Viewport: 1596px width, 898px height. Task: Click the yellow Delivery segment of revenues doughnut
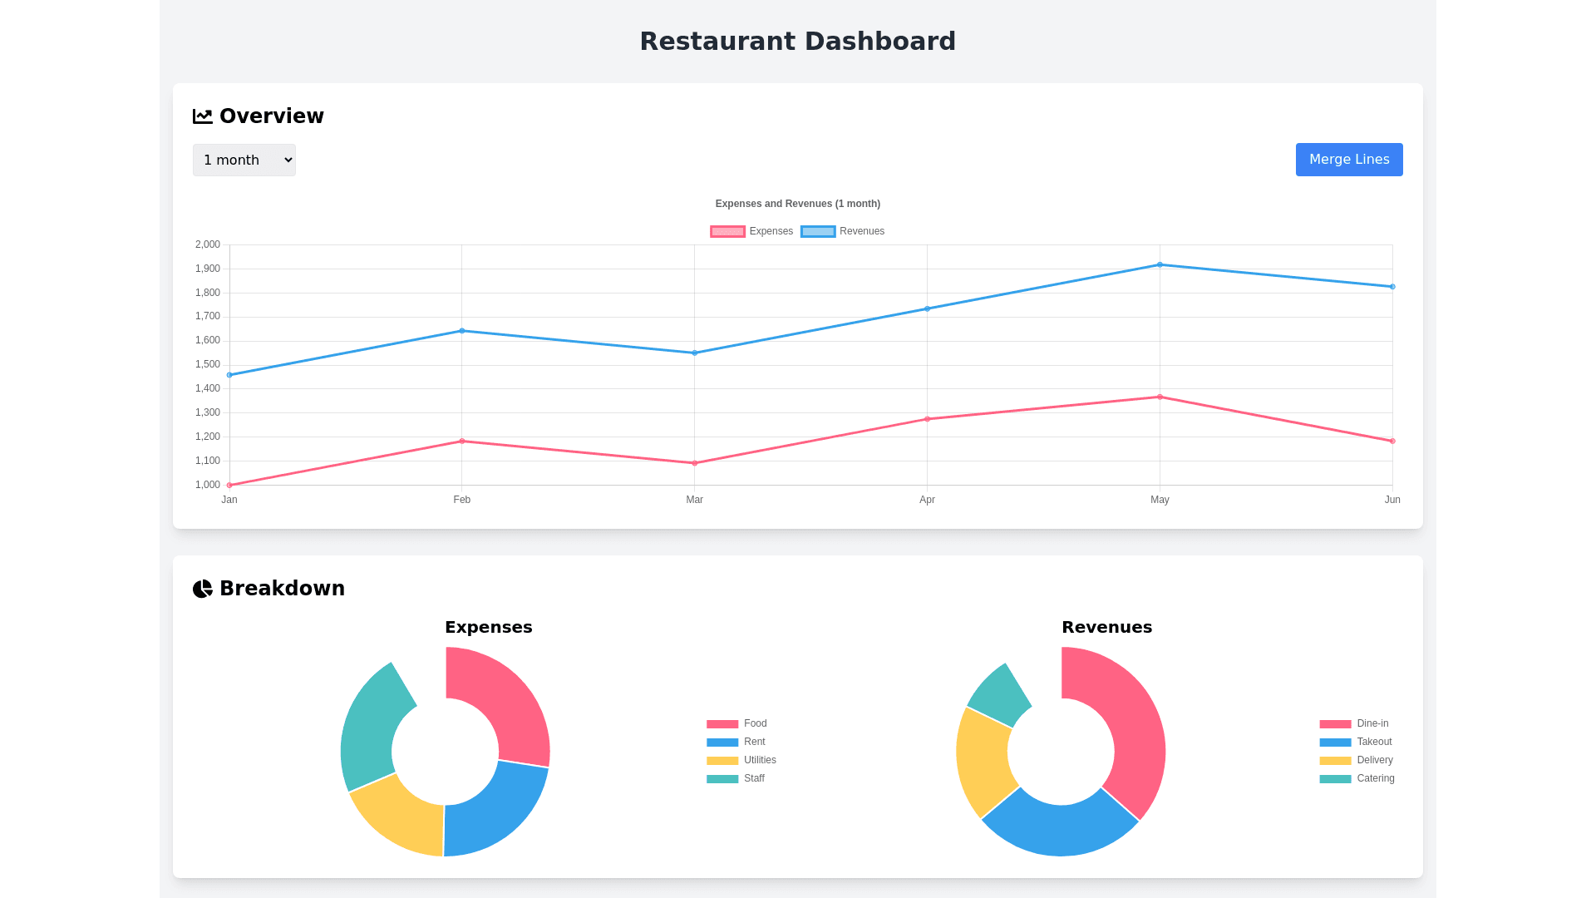[983, 762]
